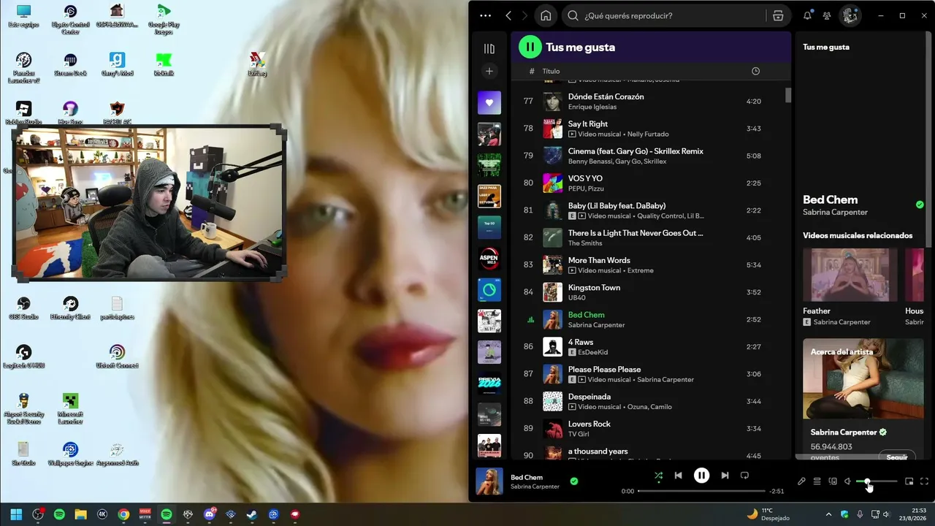Open the Feather related music video thumbnail

[x=850, y=275]
